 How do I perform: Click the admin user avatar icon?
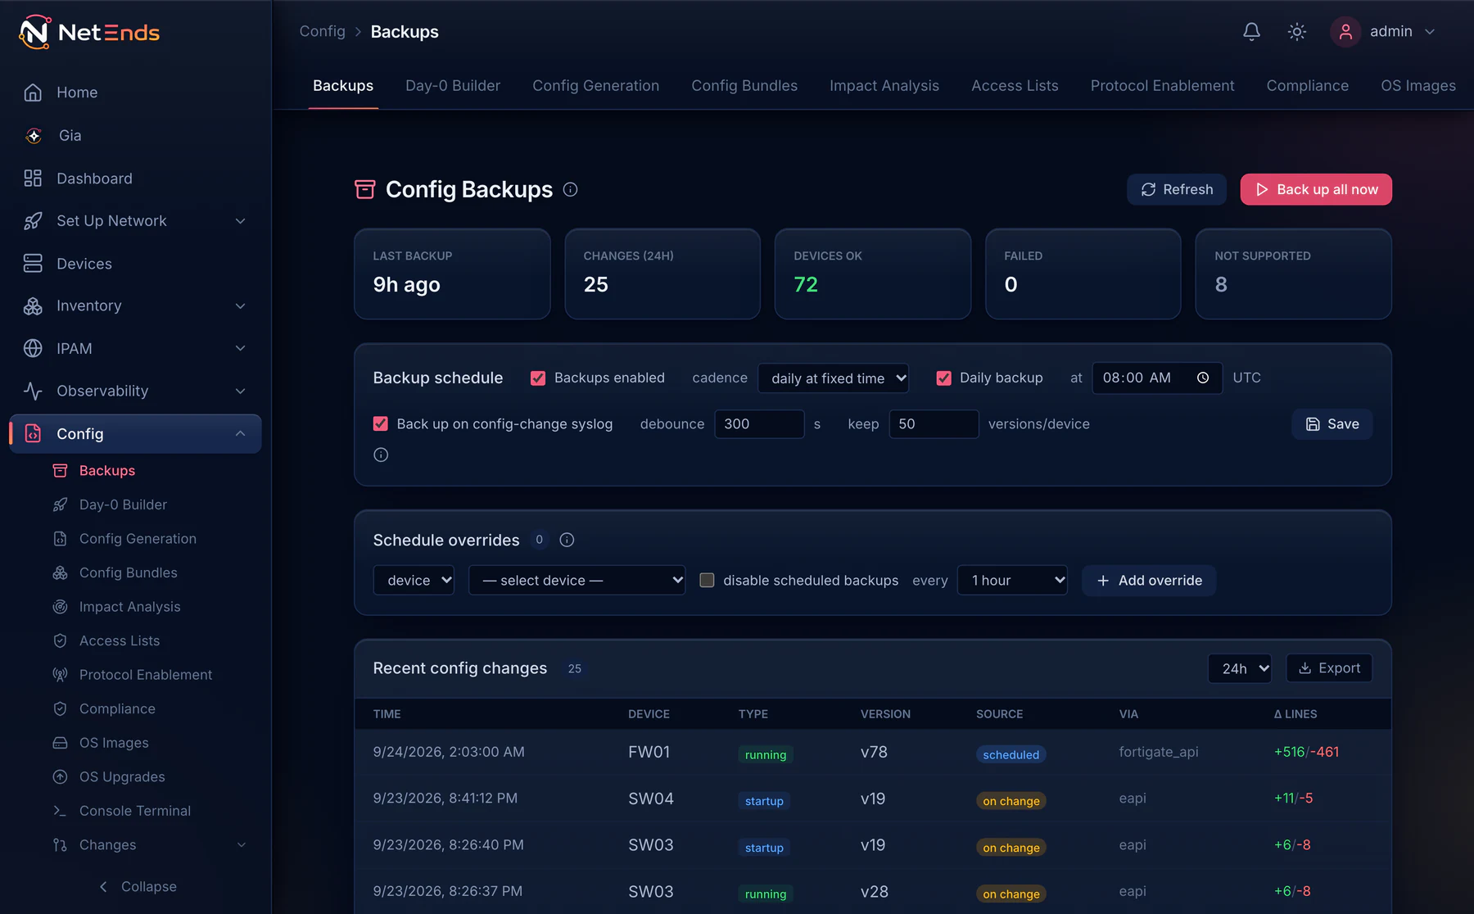point(1345,32)
